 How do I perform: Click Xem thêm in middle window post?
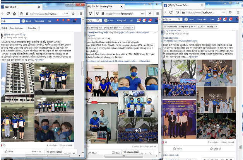[145, 61]
